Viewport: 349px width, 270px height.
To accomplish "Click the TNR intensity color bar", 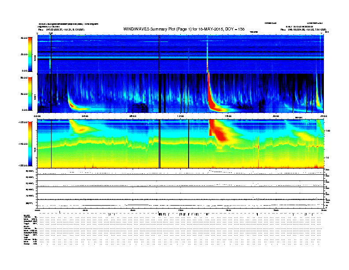I will 30,144.
